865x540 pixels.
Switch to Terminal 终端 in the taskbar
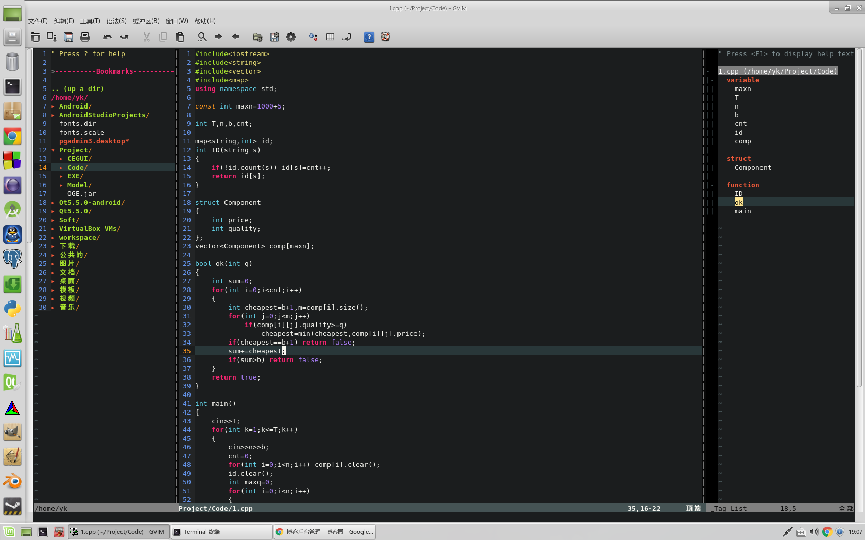pyautogui.click(x=221, y=532)
